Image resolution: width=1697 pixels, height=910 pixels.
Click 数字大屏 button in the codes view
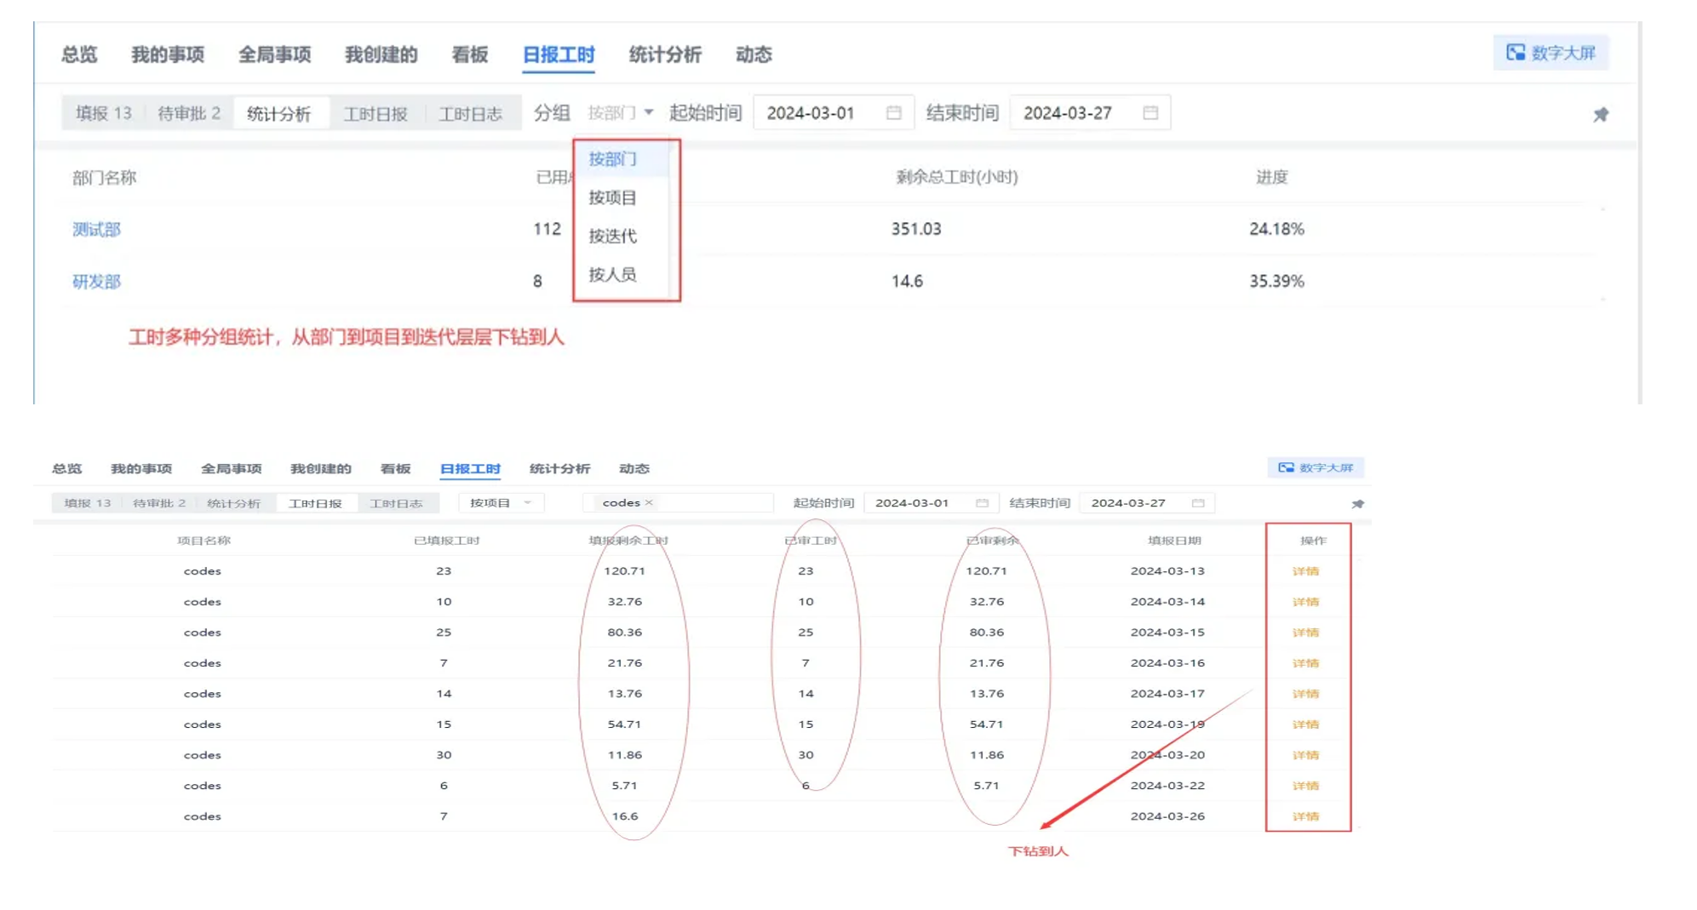coord(1316,467)
